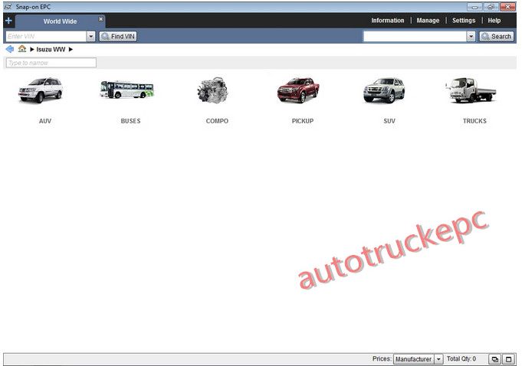Click the SUV label
Screen dimensions: 522x366
point(389,121)
